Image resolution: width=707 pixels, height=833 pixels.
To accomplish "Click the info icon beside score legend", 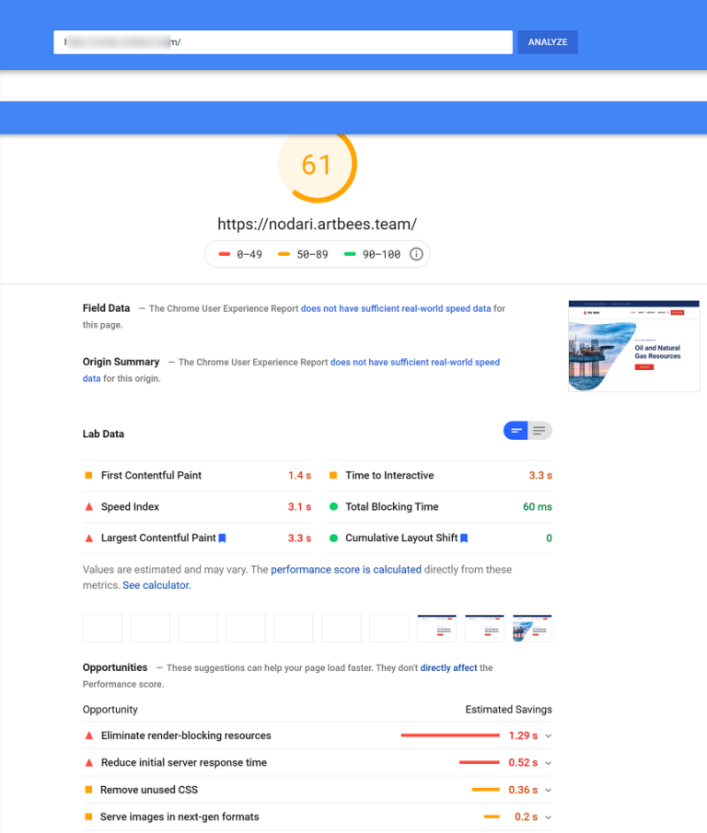I will click(416, 254).
